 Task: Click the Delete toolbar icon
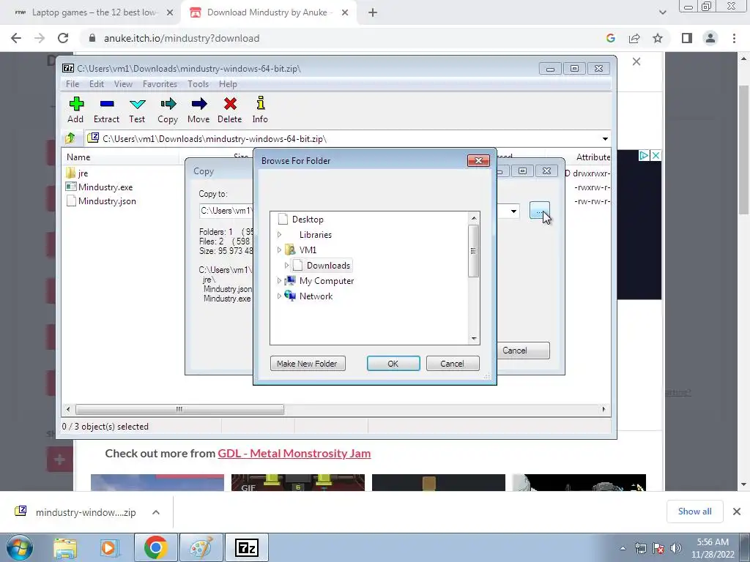coord(229,110)
